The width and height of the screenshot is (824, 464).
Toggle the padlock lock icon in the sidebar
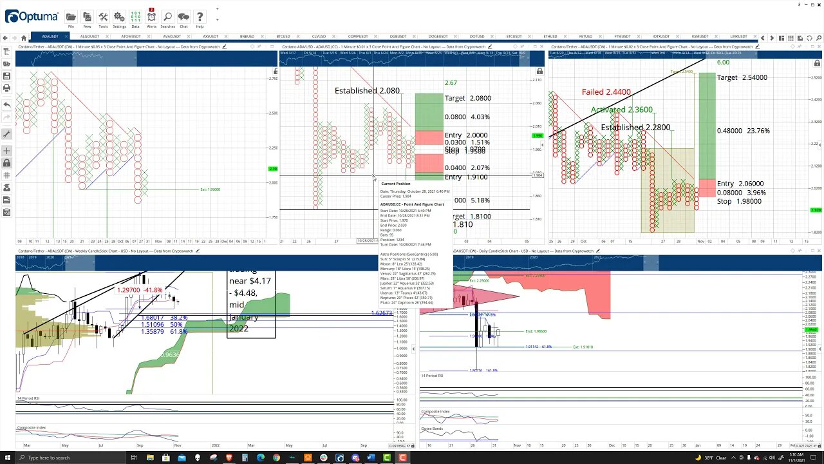6,163
